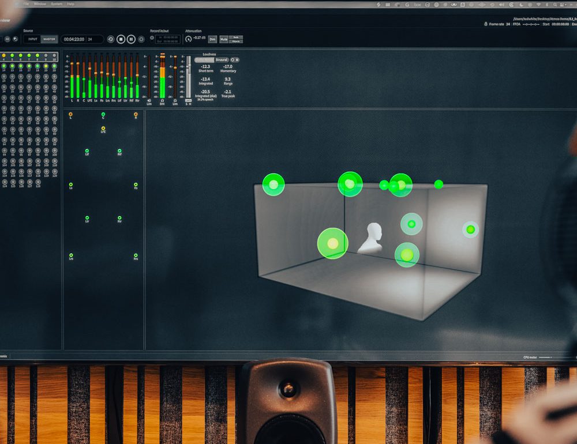Click the macOS volume menu bar icon
The image size is (577, 444).
pos(501,5)
